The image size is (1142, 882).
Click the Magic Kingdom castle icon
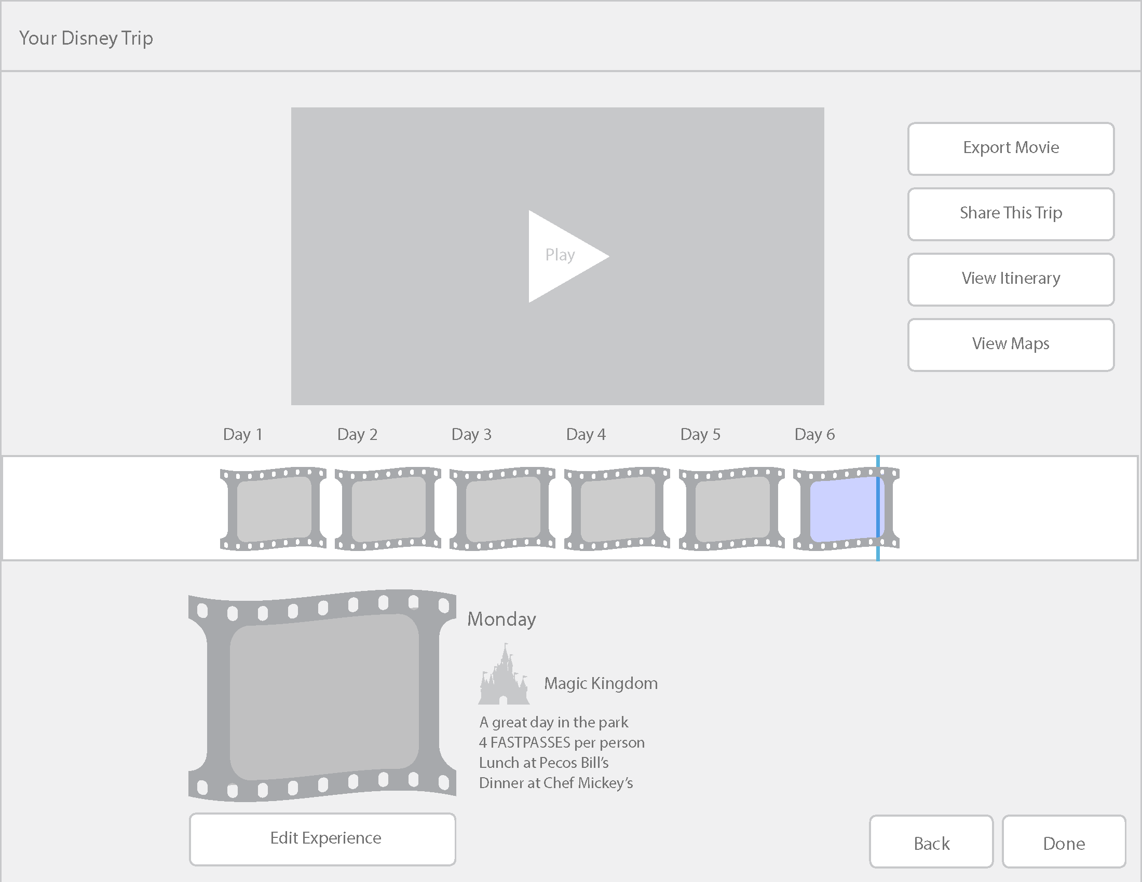point(504,676)
